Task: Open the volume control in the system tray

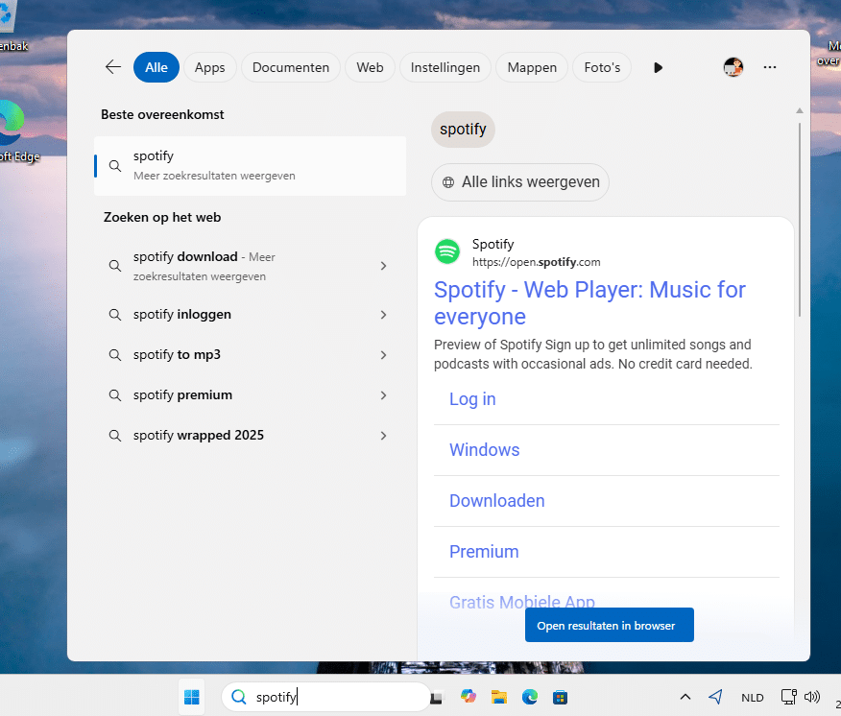Action: (x=812, y=697)
